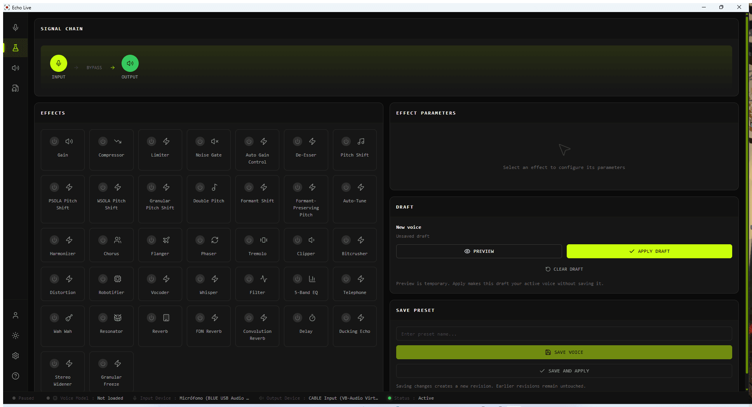
Task: Open settings gear in sidebar
Action: tap(16, 356)
